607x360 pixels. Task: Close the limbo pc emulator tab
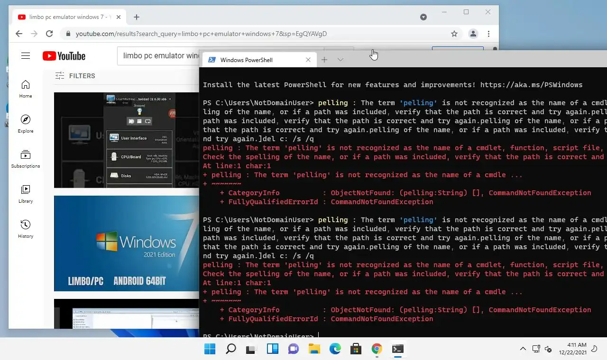(x=119, y=17)
